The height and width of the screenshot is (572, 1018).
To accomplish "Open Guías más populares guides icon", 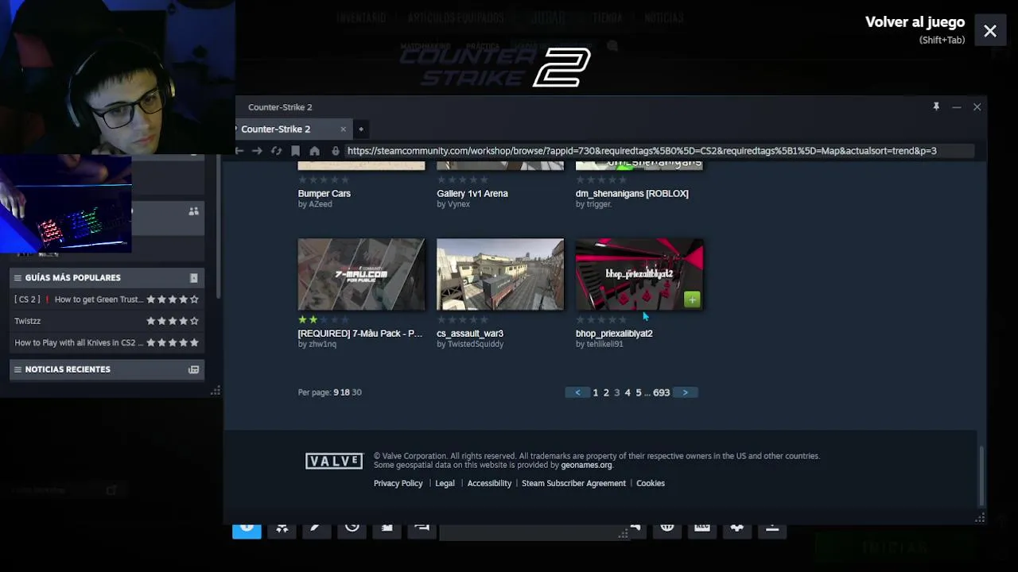I will 193,278.
